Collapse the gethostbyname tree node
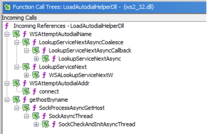 tap(7, 100)
